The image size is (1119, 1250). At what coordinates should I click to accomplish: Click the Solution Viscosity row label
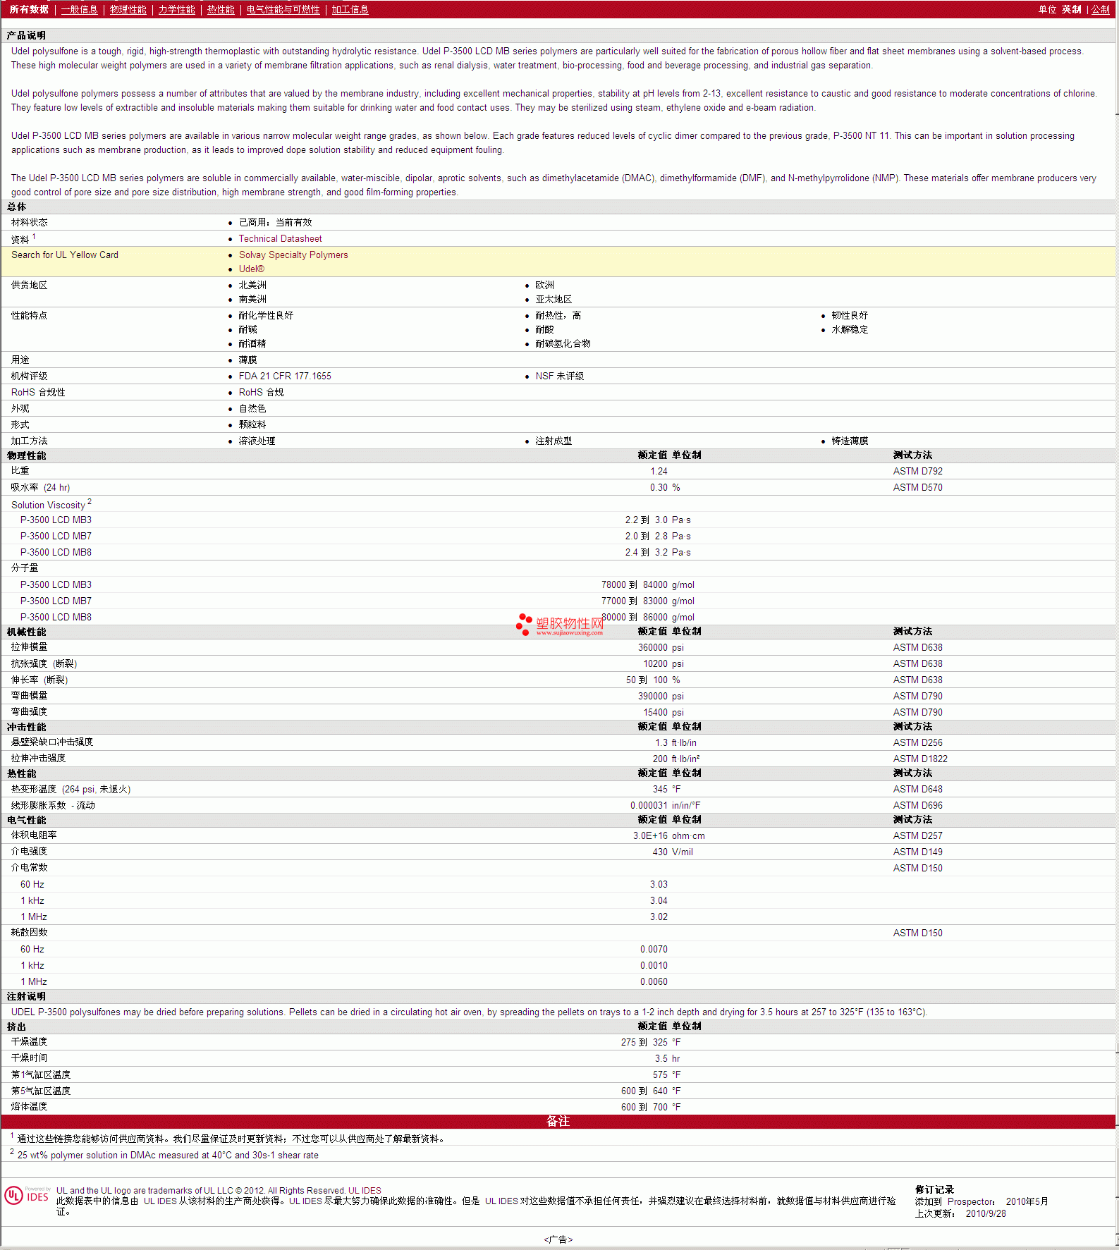[48, 505]
